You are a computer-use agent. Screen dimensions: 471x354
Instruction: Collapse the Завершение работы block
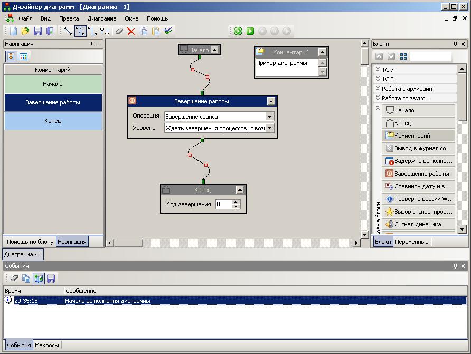click(271, 101)
